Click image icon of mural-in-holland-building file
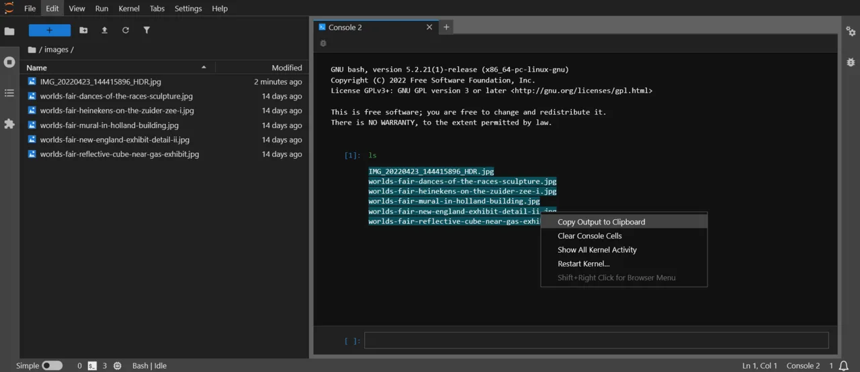 [32, 125]
